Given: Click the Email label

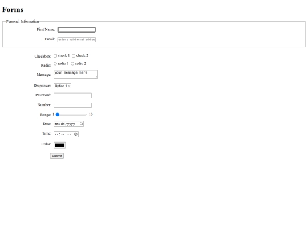Looking at the screenshot, I should (50, 39).
